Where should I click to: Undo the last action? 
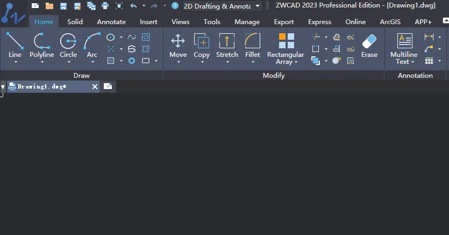click(133, 6)
